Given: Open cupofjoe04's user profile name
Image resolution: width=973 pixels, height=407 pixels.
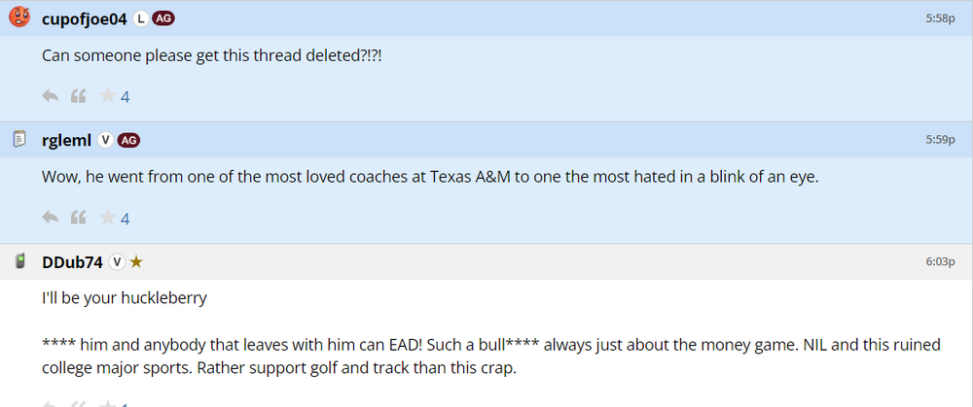Looking at the screenshot, I should [x=85, y=18].
